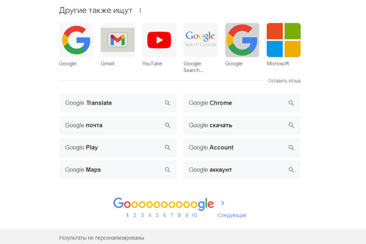
Task: Click the search icon in Google Chrome suggestion
Action: [x=291, y=103]
